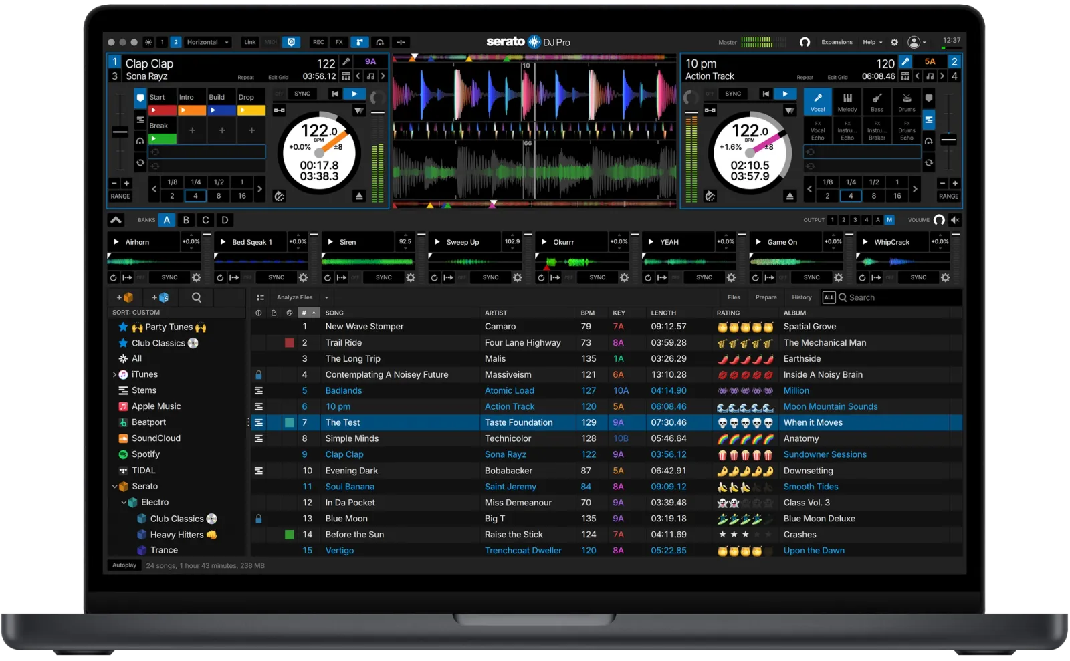Collapse the sampler panel with the chevron
Screen dimensions: 1070x661
coord(116,220)
